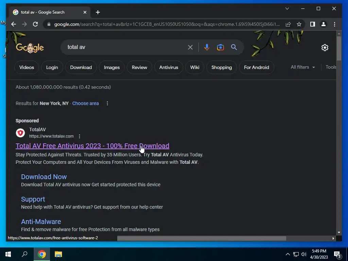Click the 'Choose area' link

pos(85,103)
